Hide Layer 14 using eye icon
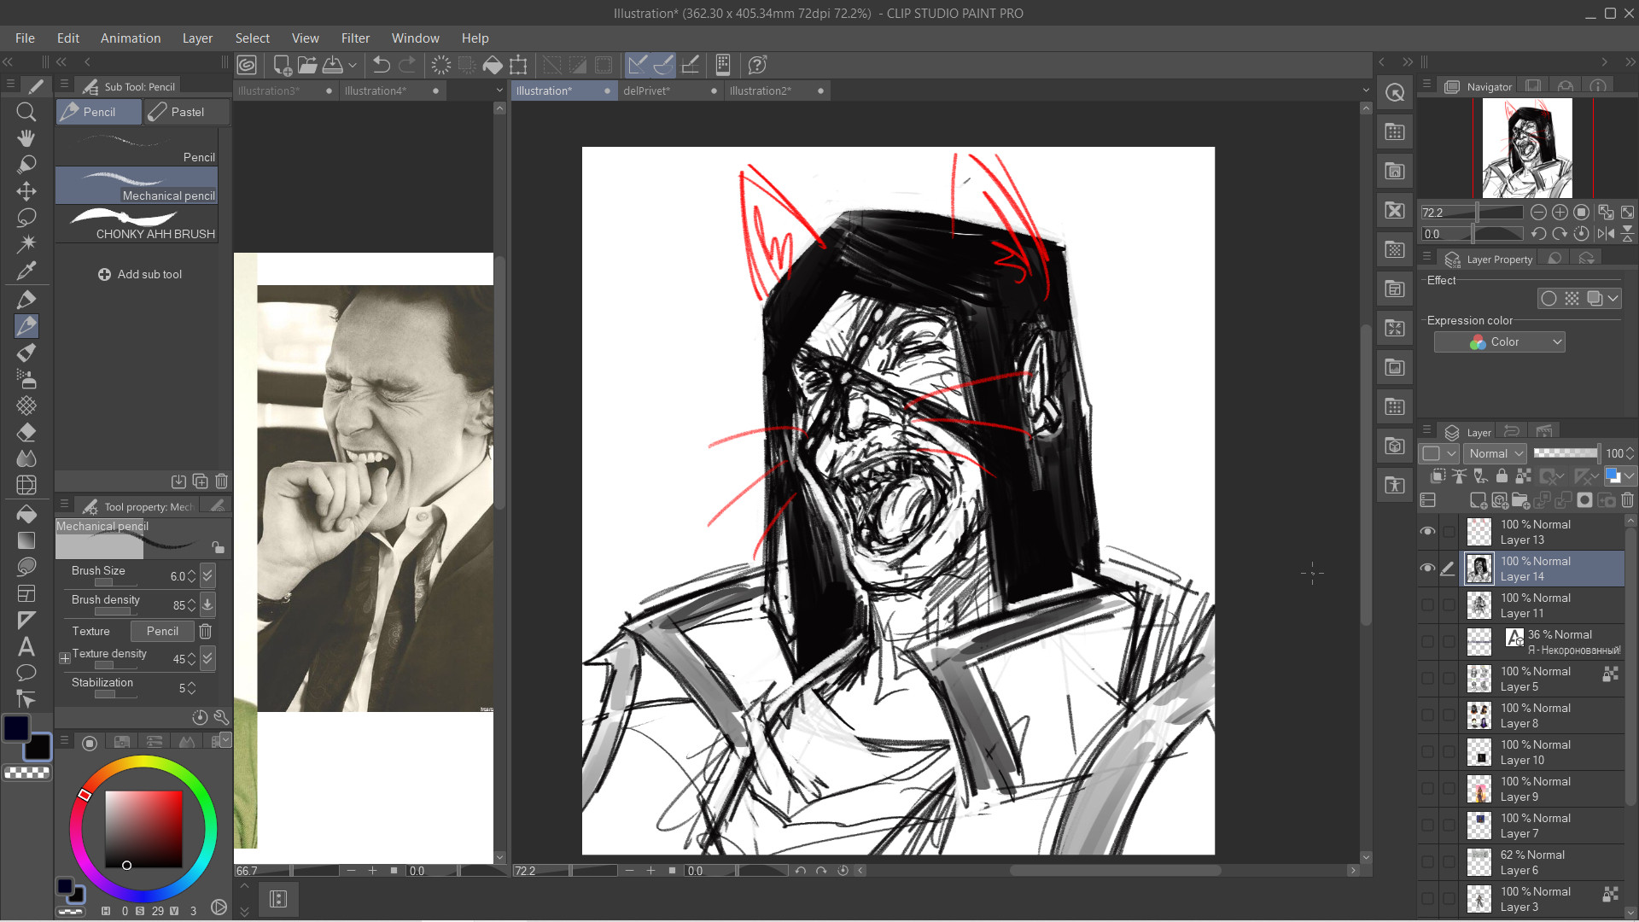The width and height of the screenshot is (1639, 922). pos(1427,569)
